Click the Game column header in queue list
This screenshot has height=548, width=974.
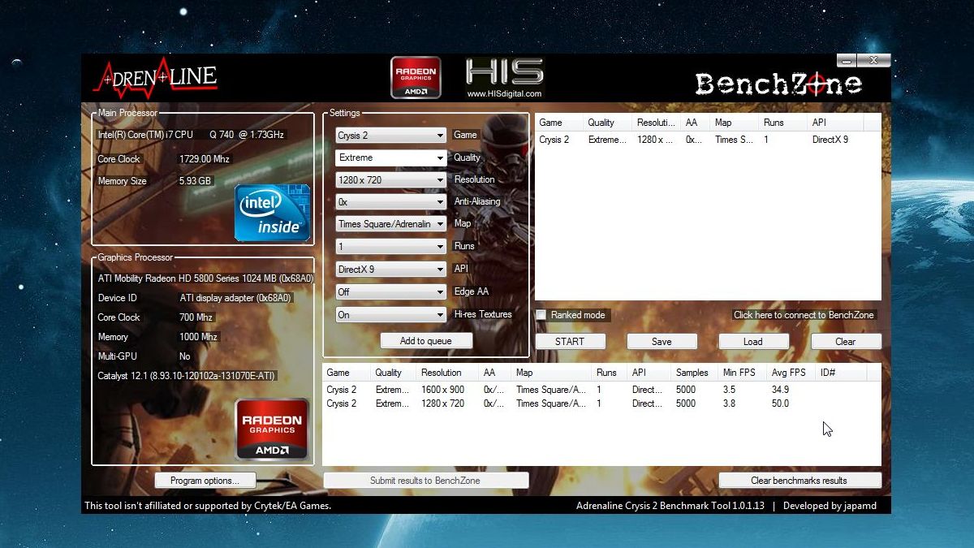(560, 123)
